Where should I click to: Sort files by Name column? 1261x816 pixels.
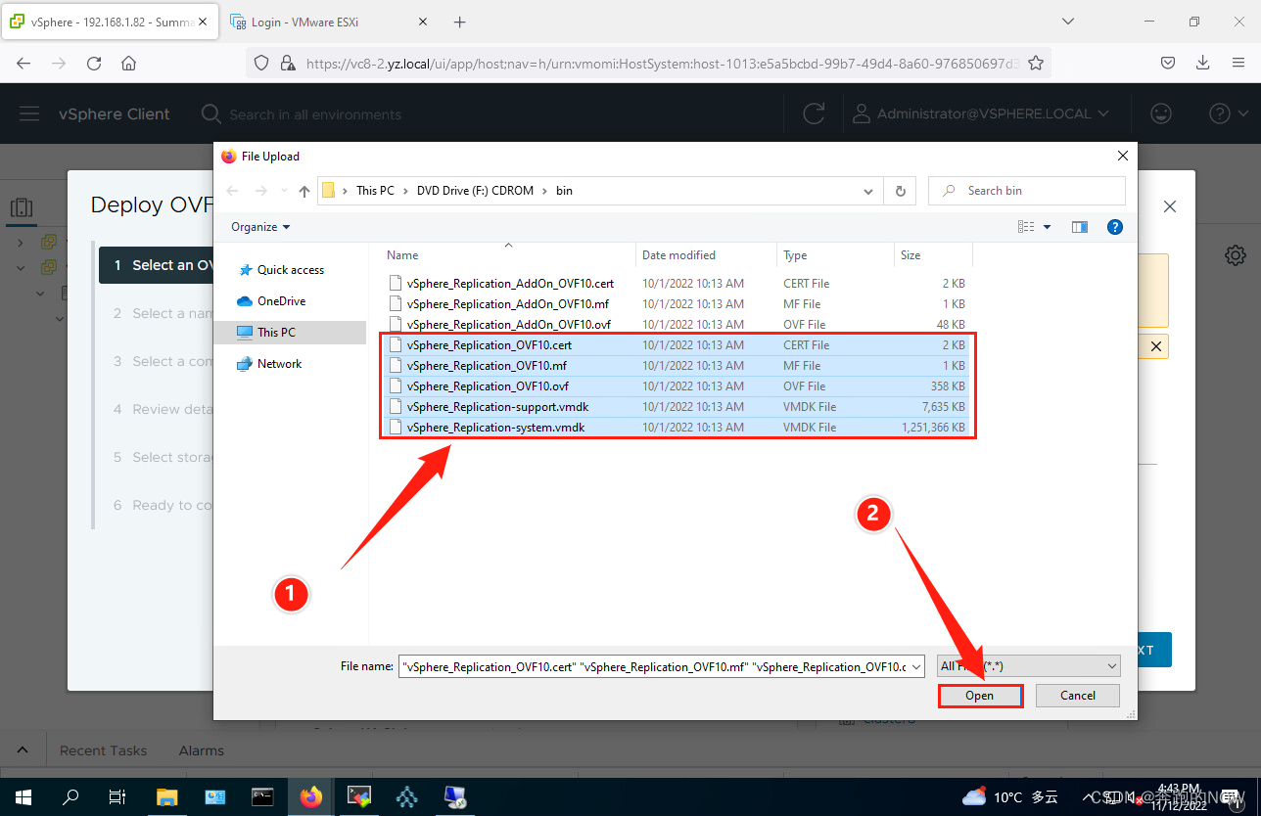507,255
